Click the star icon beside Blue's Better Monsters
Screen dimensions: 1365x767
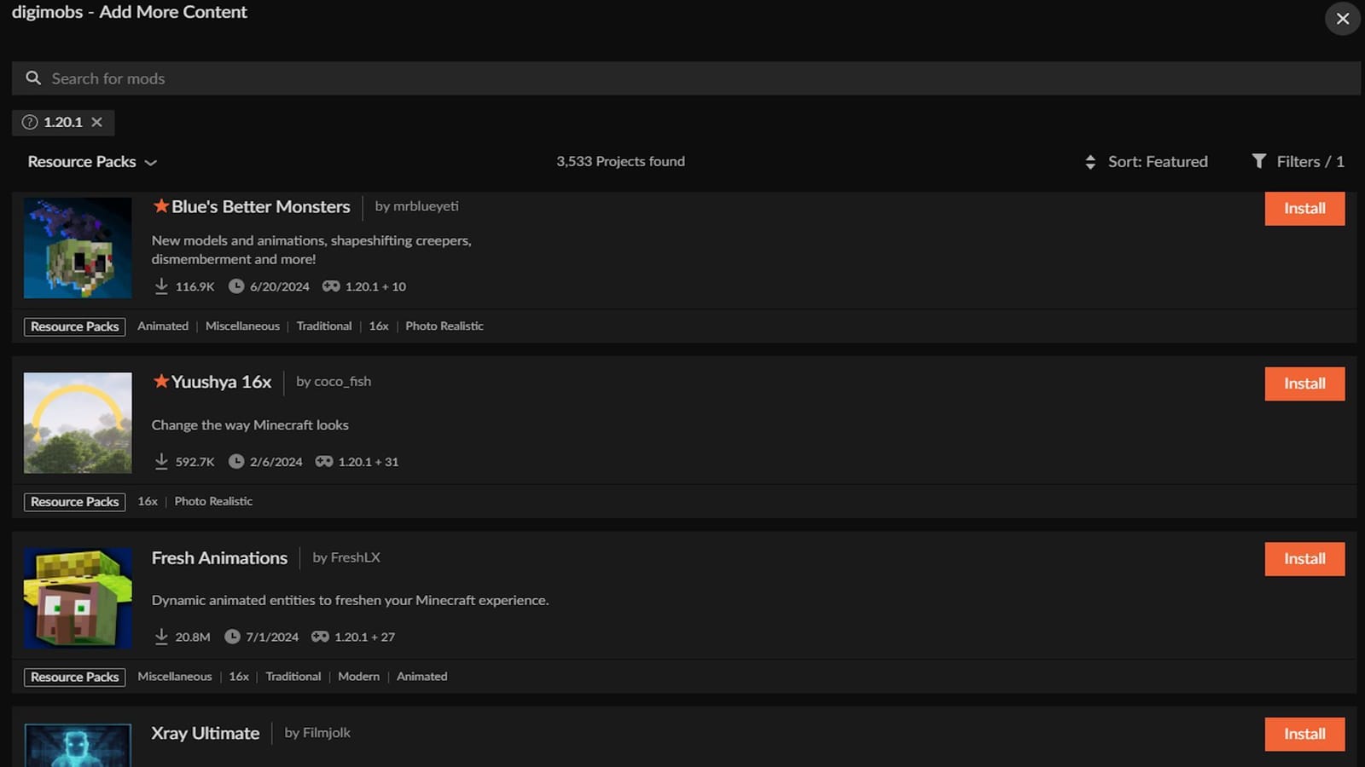[160, 206]
